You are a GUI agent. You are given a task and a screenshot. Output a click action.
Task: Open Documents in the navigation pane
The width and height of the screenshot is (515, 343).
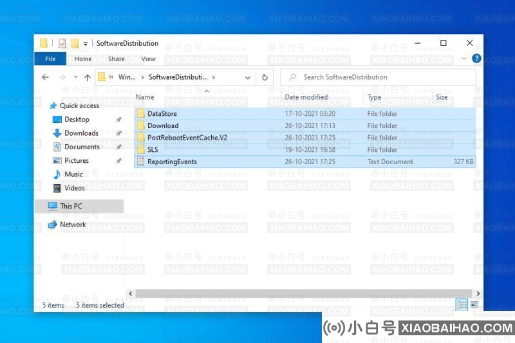pos(82,147)
